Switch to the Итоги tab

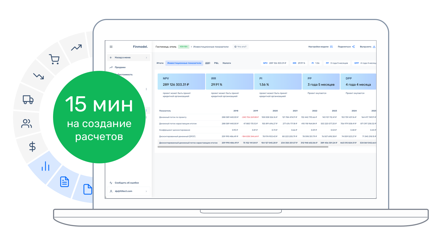[x=160, y=63]
